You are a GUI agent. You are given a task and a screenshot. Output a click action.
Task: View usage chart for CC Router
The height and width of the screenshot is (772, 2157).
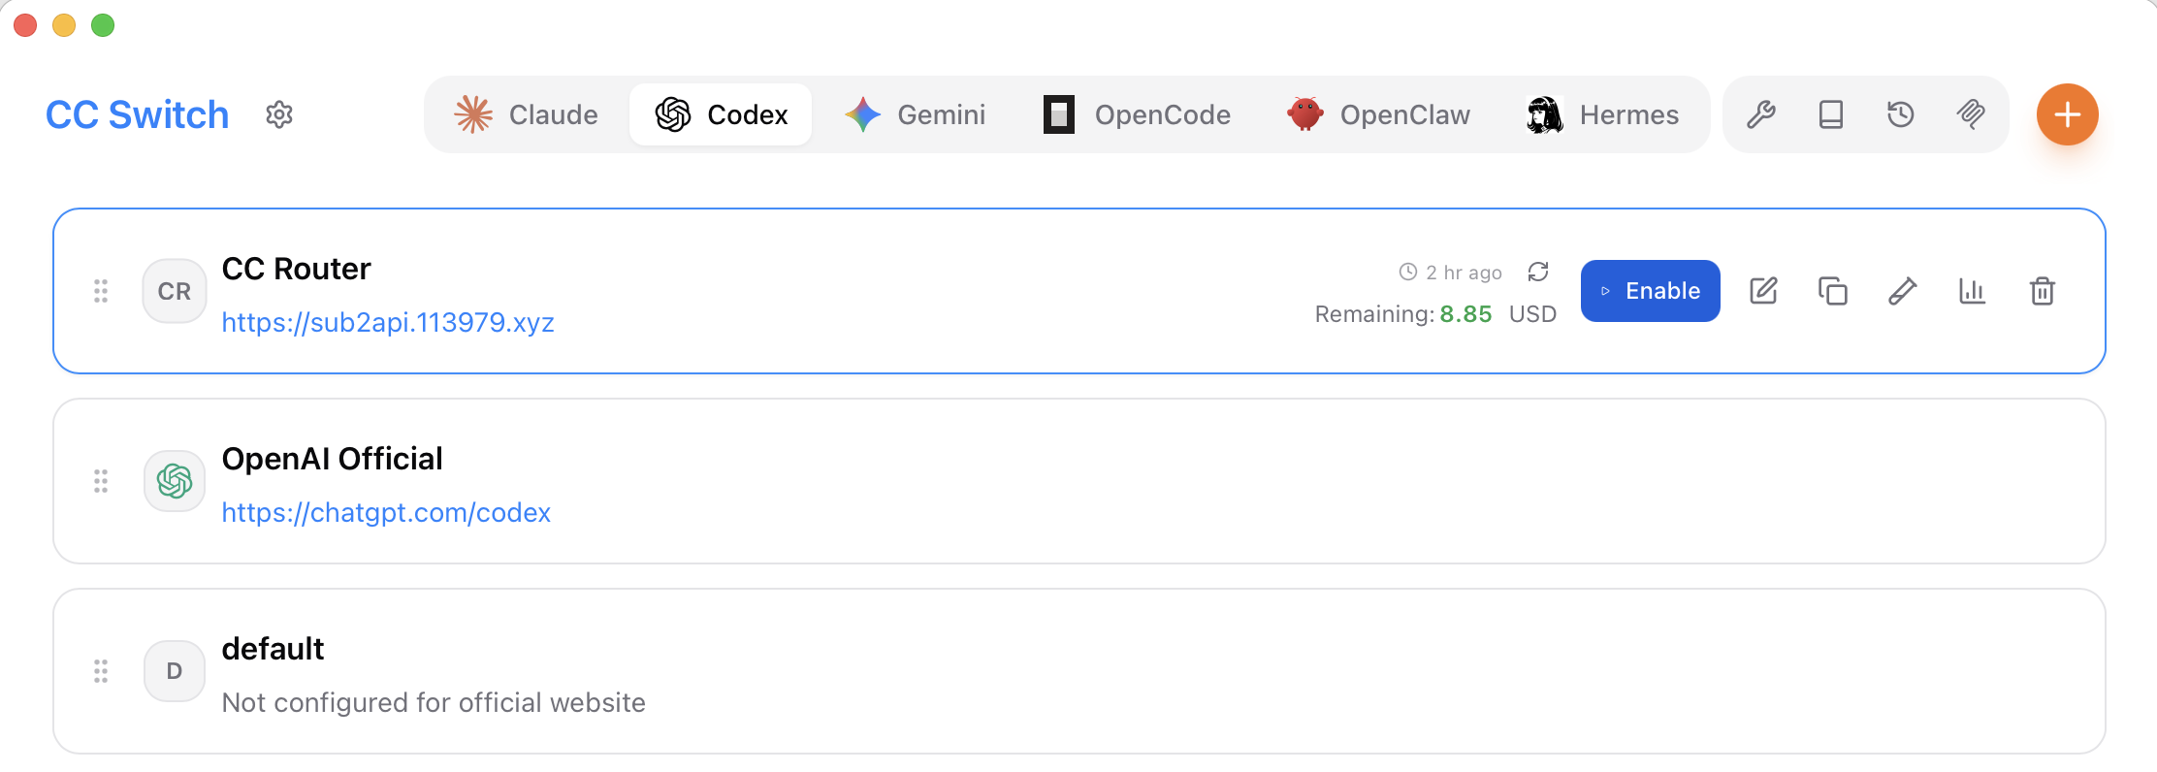(1973, 291)
